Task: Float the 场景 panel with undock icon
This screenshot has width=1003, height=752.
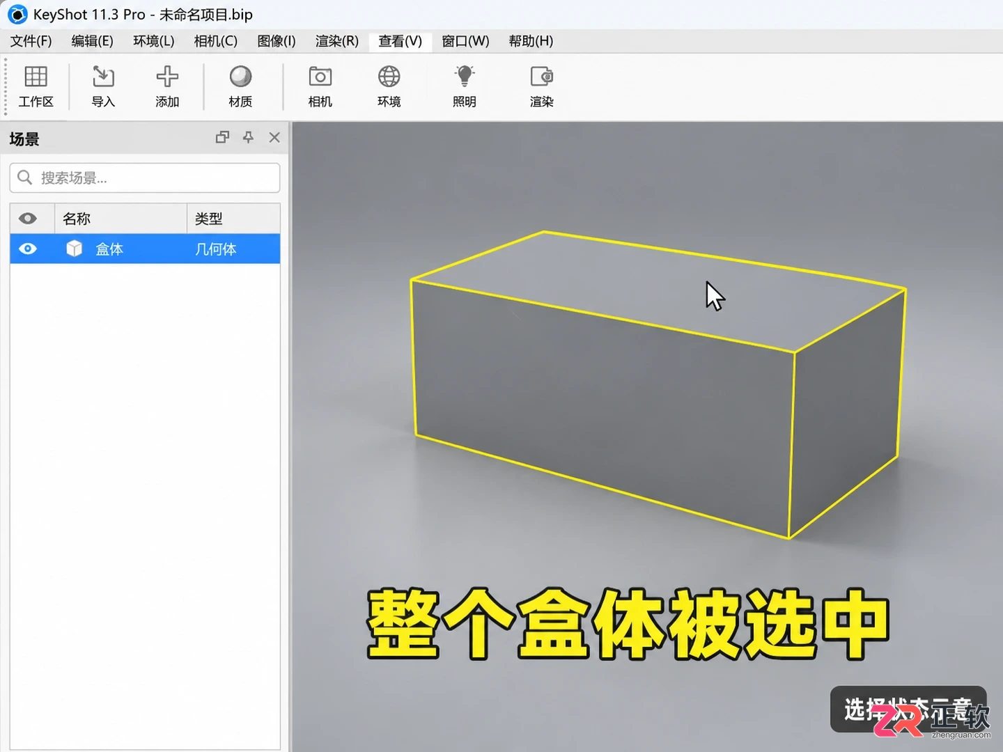Action: (x=222, y=137)
